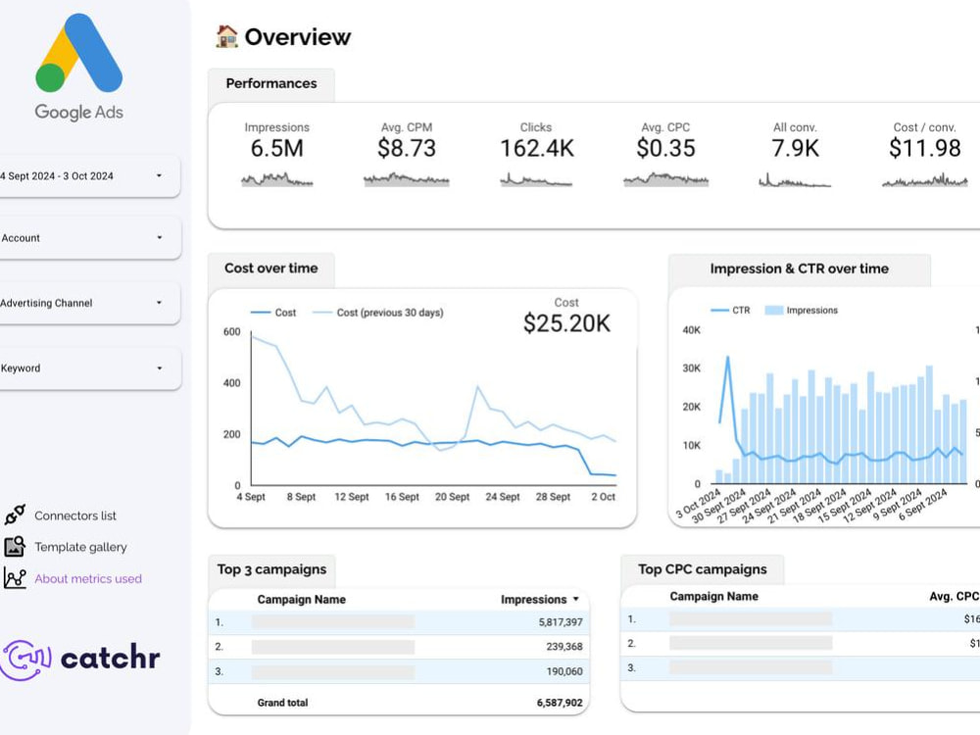Click the Cost $25.20K total value
The height and width of the screenshot is (735, 980).
pos(566,323)
